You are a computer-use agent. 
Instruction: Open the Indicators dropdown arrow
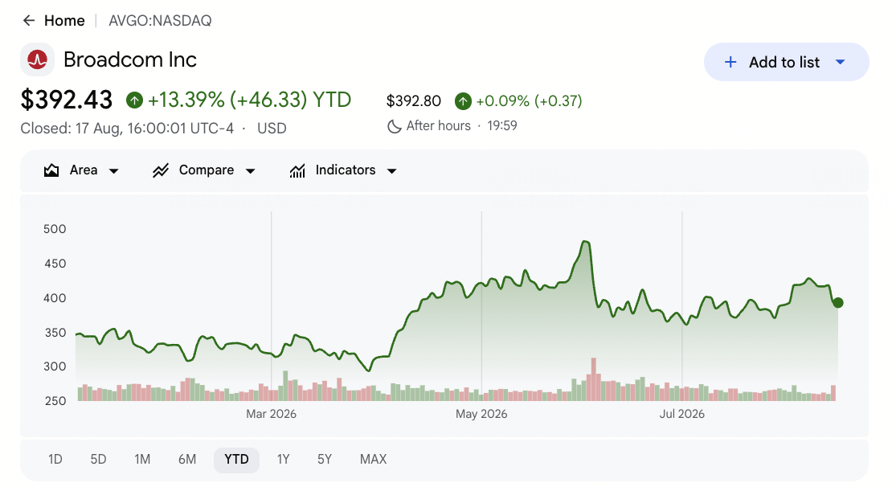pyautogui.click(x=391, y=170)
